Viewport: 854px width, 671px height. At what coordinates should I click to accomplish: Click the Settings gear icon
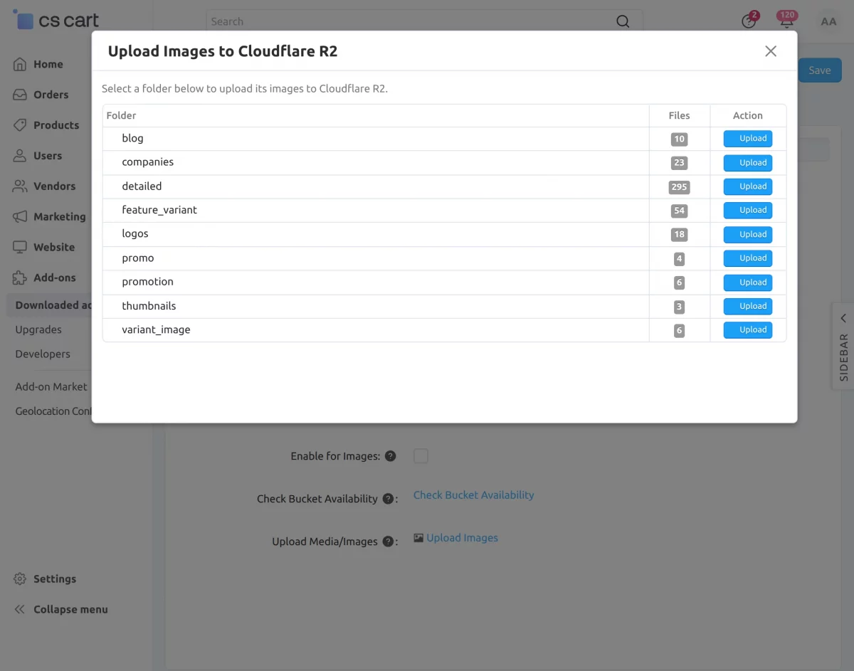20,579
